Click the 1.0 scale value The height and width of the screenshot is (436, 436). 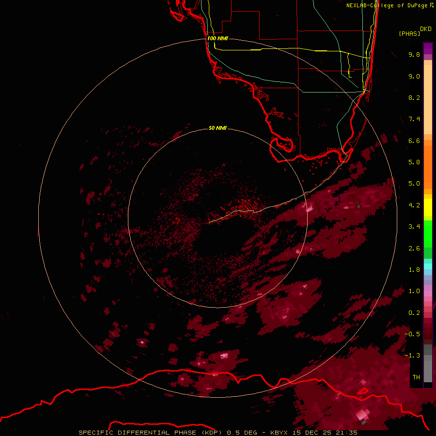tap(414, 291)
